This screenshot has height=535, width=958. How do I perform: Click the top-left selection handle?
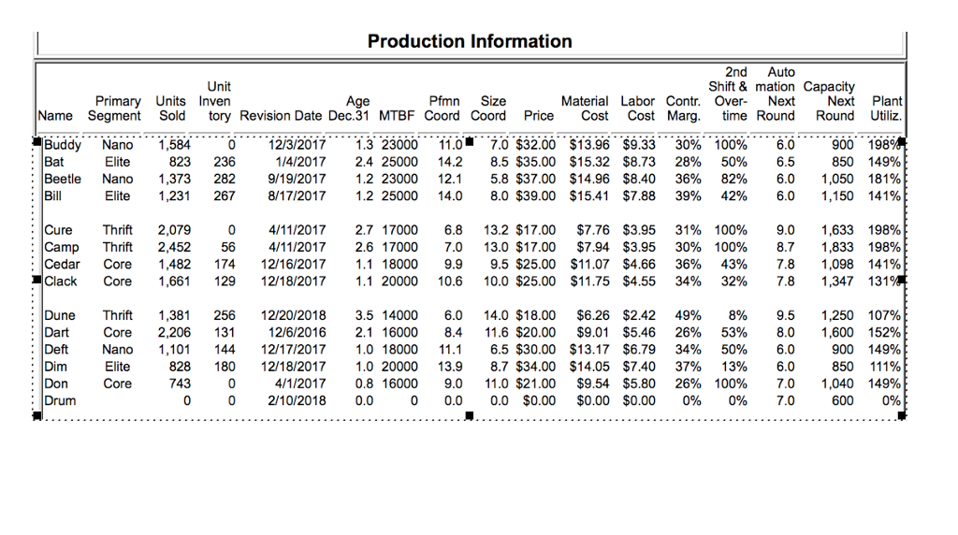(37, 142)
